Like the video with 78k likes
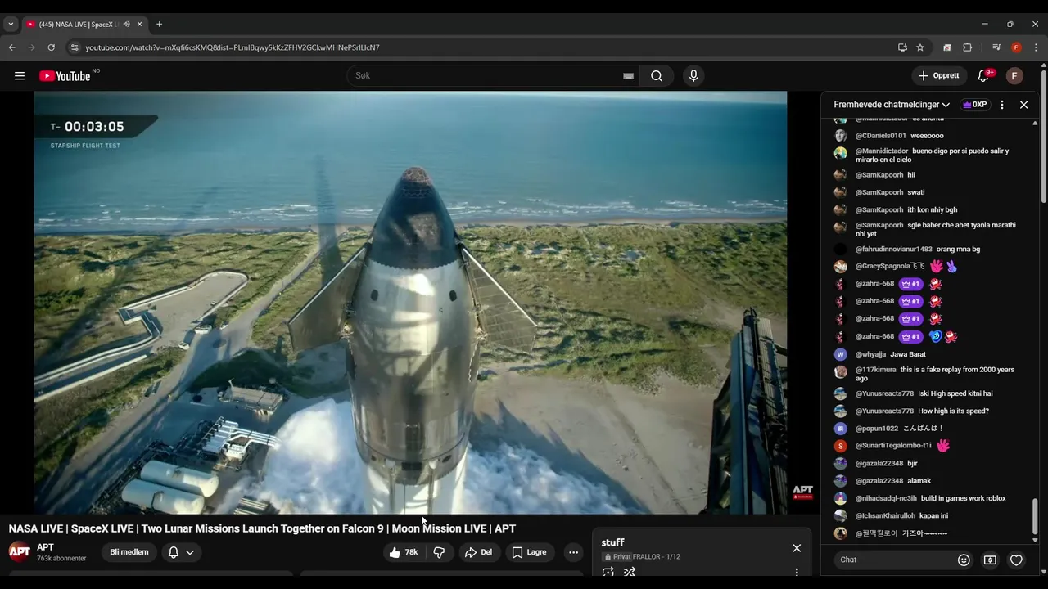Screen dimensions: 1048x589 coord(404,552)
